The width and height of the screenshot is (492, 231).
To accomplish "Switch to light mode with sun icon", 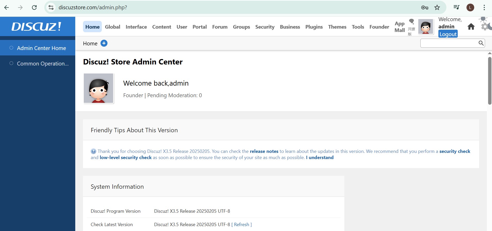I will pos(483,19).
